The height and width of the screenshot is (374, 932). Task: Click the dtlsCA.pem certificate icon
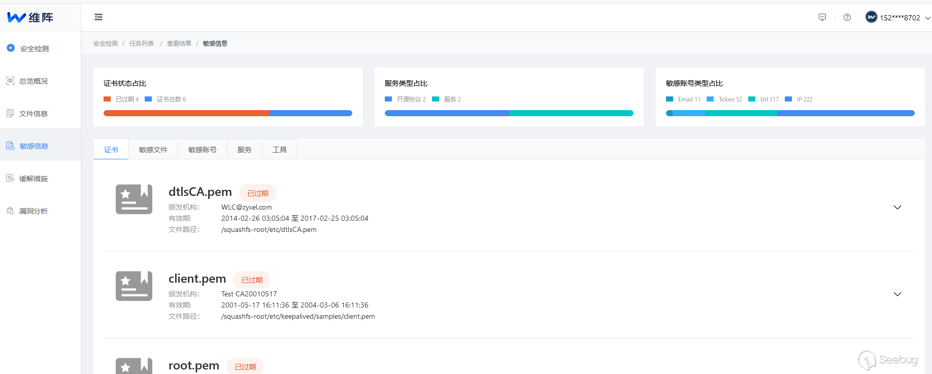[134, 199]
